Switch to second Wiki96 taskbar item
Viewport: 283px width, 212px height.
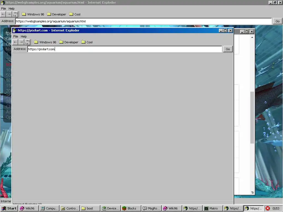171,208
